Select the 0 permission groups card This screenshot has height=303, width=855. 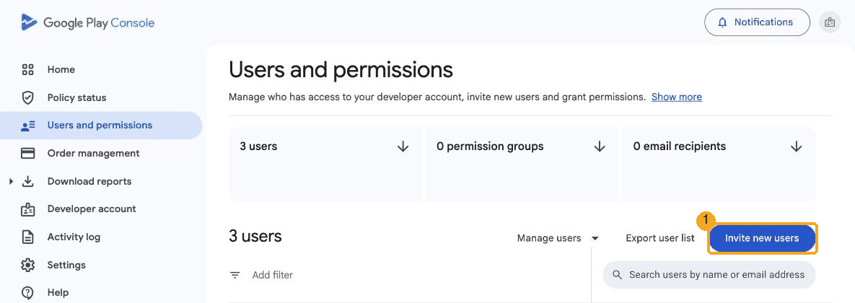521,164
